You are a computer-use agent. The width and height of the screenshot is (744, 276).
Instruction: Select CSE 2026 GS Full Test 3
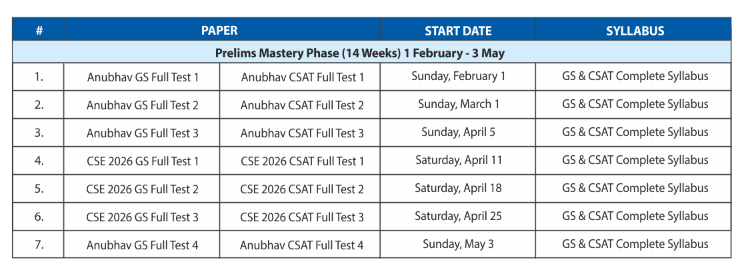tap(143, 217)
